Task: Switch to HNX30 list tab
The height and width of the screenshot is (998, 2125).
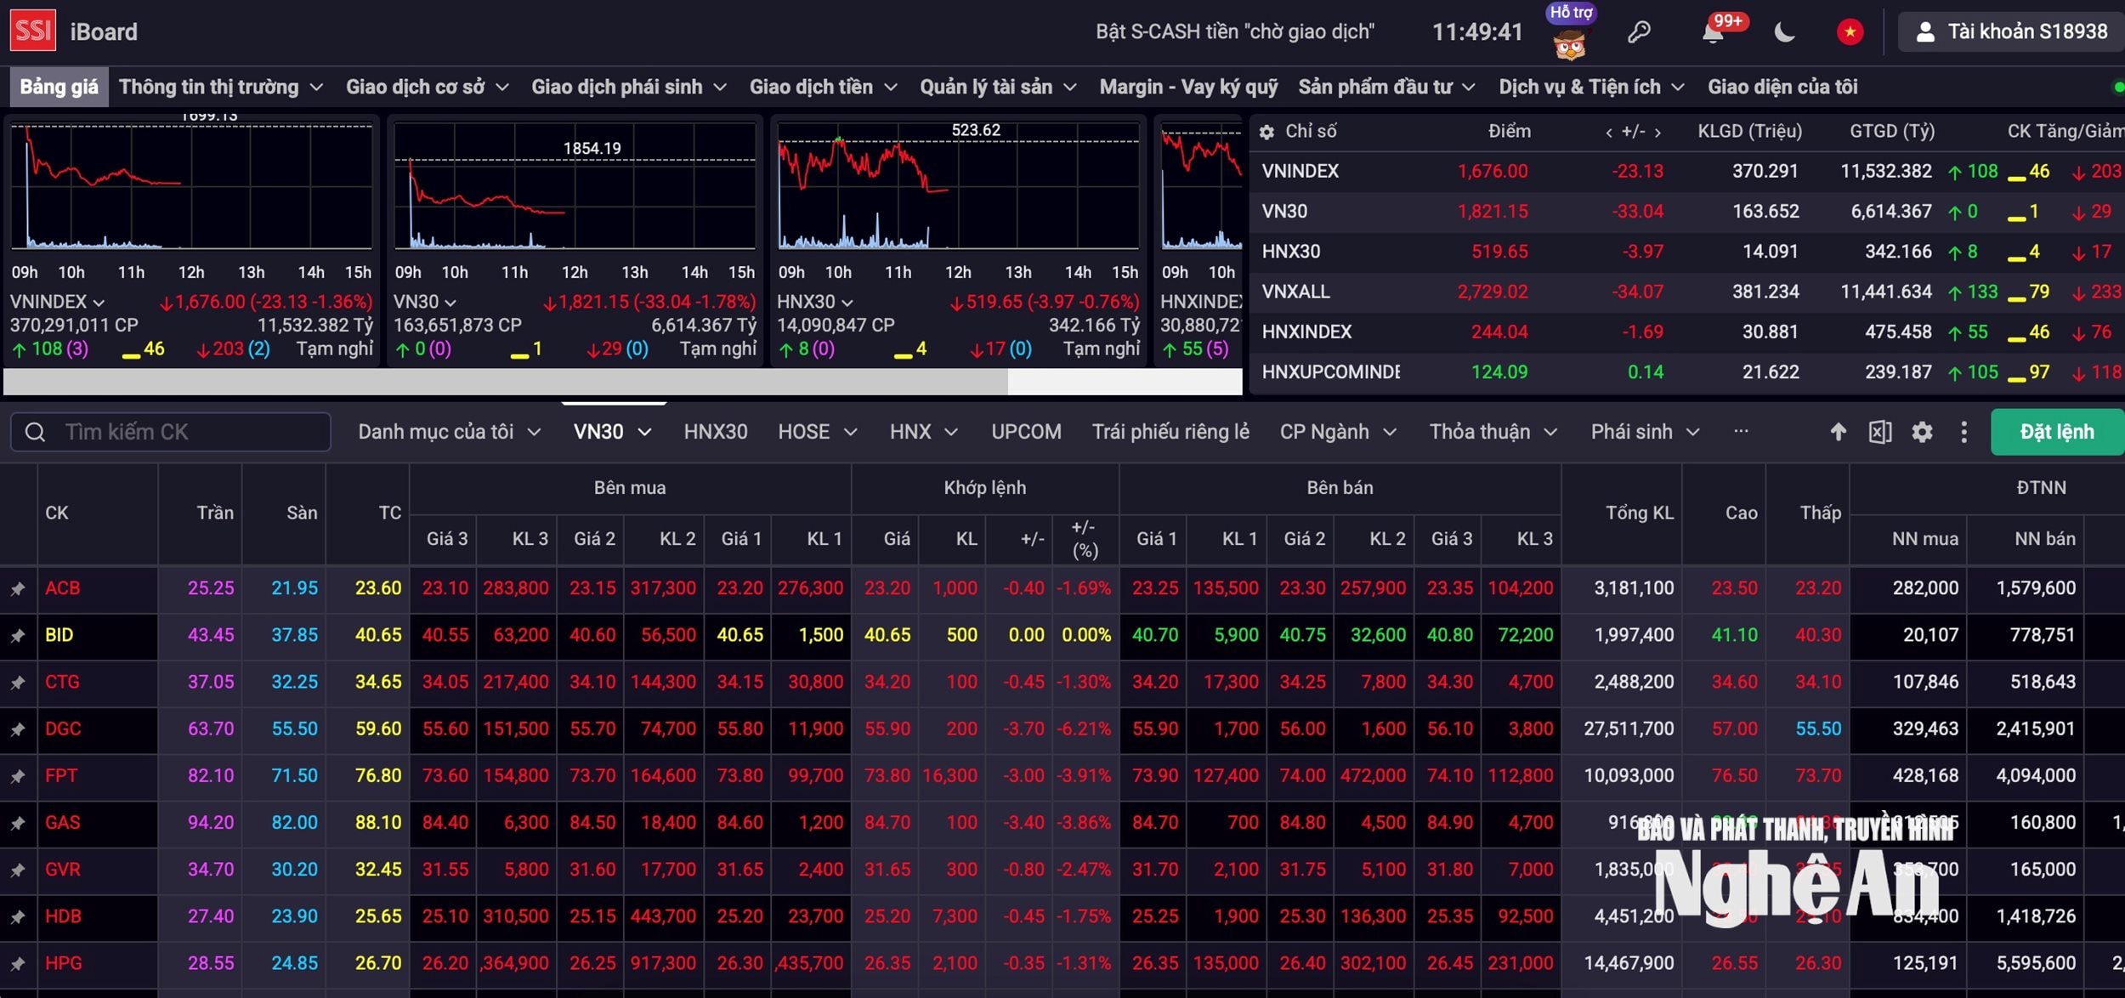Action: (716, 432)
